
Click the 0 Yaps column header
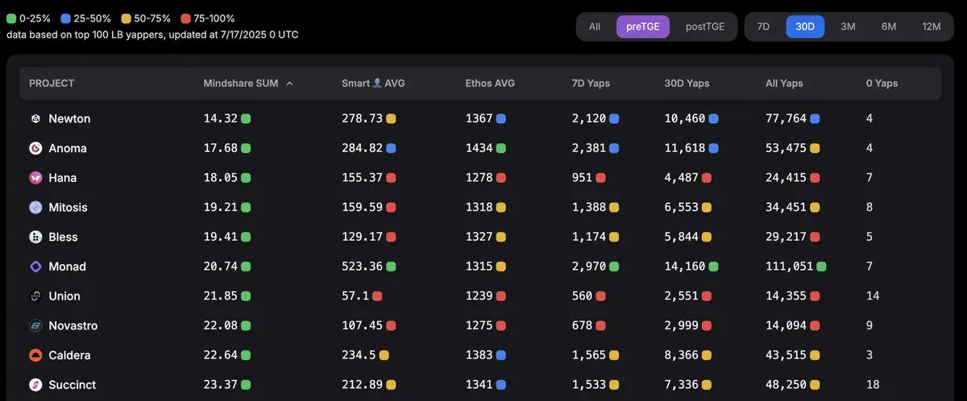coord(882,84)
